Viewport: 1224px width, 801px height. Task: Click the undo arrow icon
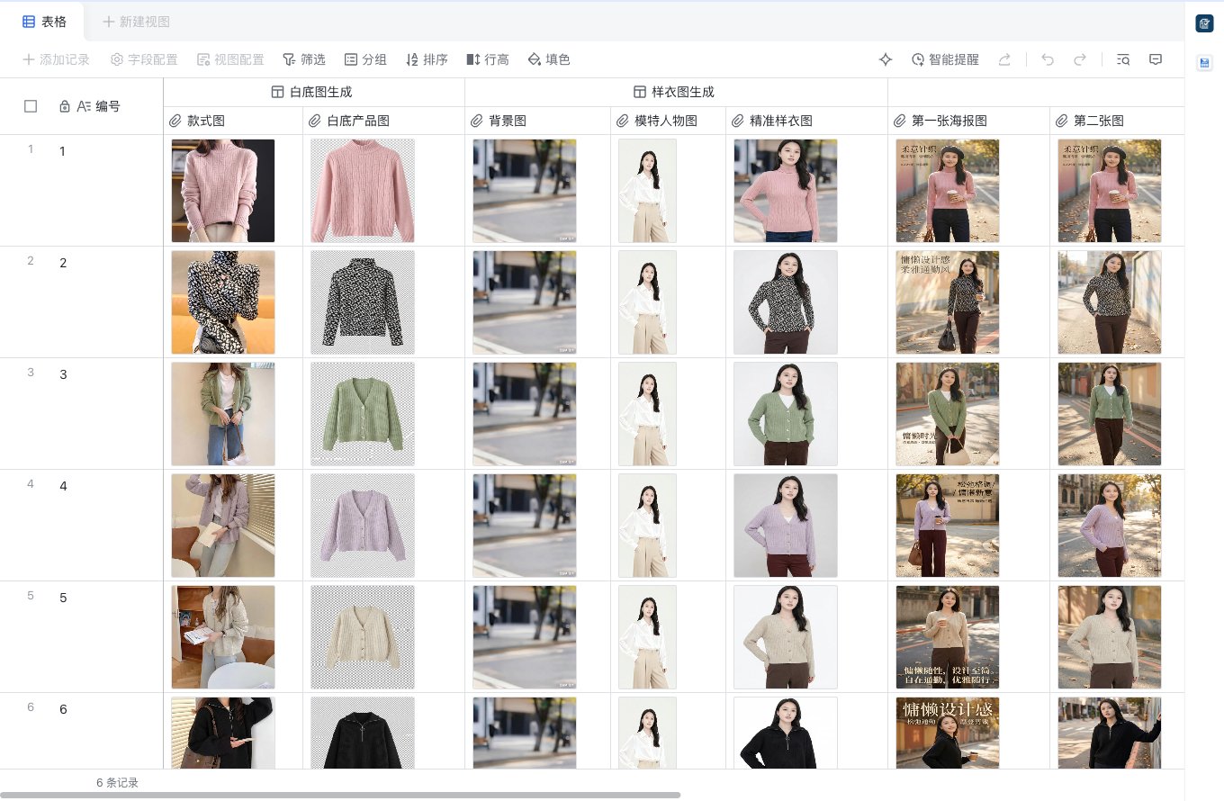pyautogui.click(x=1047, y=59)
